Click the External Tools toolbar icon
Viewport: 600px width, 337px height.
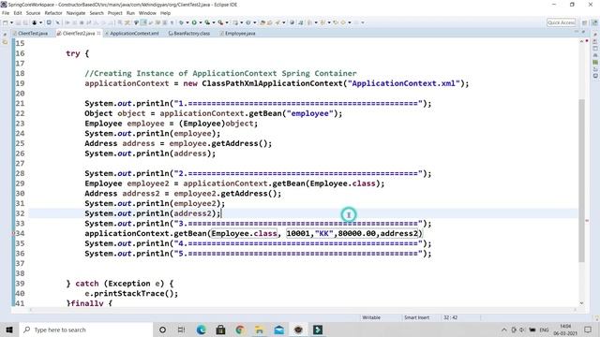pos(220,22)
